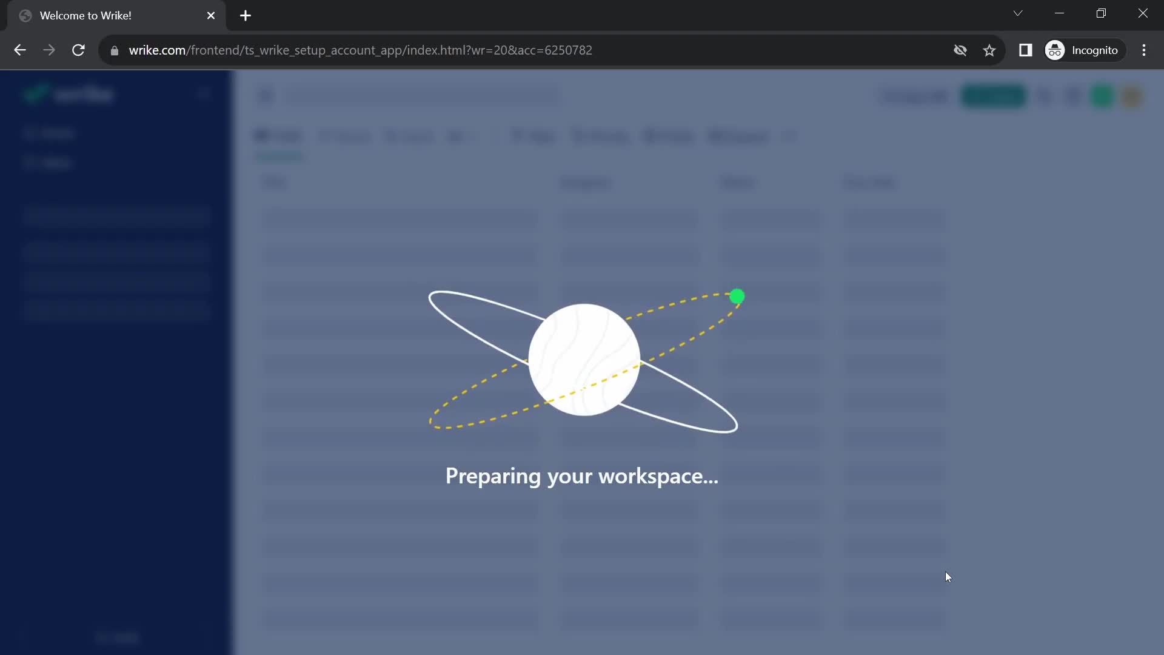
Task: Open the Chrome three-dot menu
Action: (x=1144, y=50)
